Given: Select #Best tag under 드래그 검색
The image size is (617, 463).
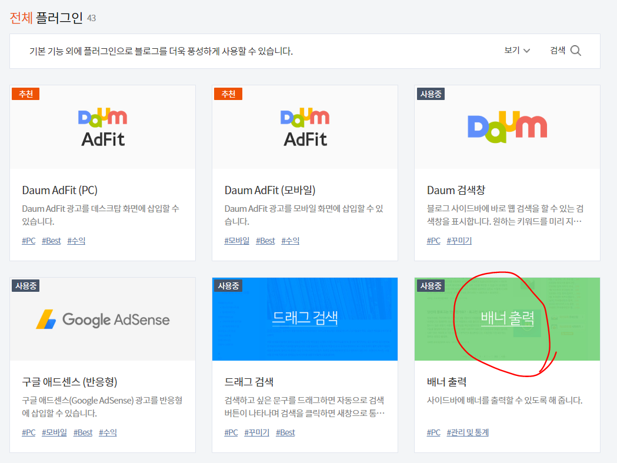Looking at the screenshot, I should [285, 432].
